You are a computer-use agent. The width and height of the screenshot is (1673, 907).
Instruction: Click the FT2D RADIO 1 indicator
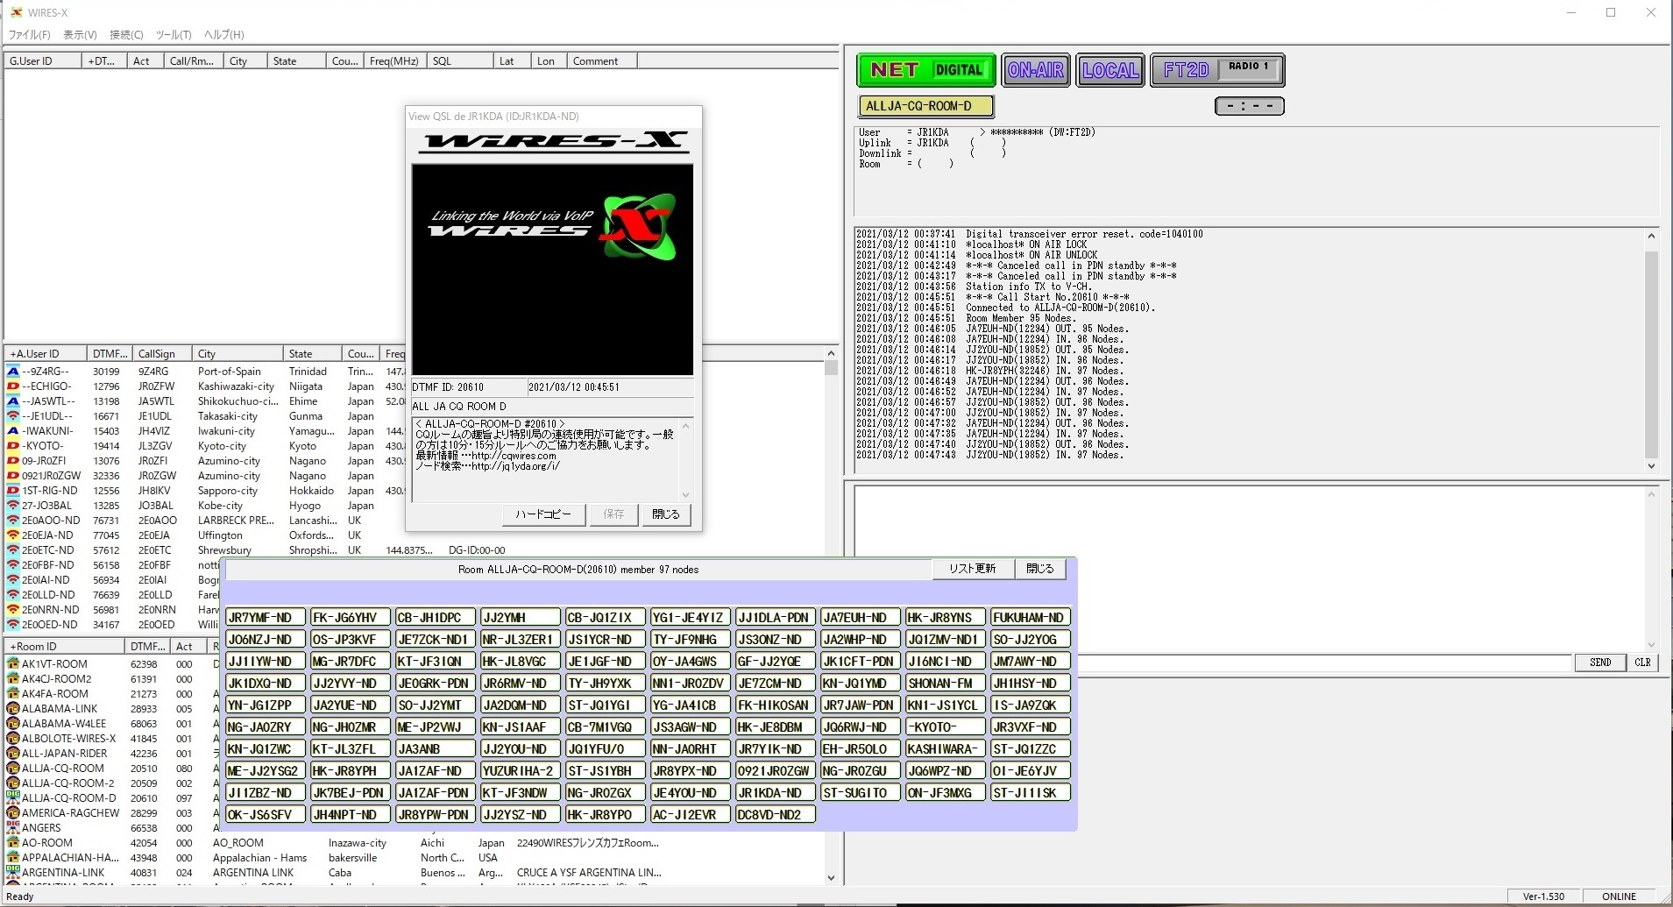[1217, 70]
